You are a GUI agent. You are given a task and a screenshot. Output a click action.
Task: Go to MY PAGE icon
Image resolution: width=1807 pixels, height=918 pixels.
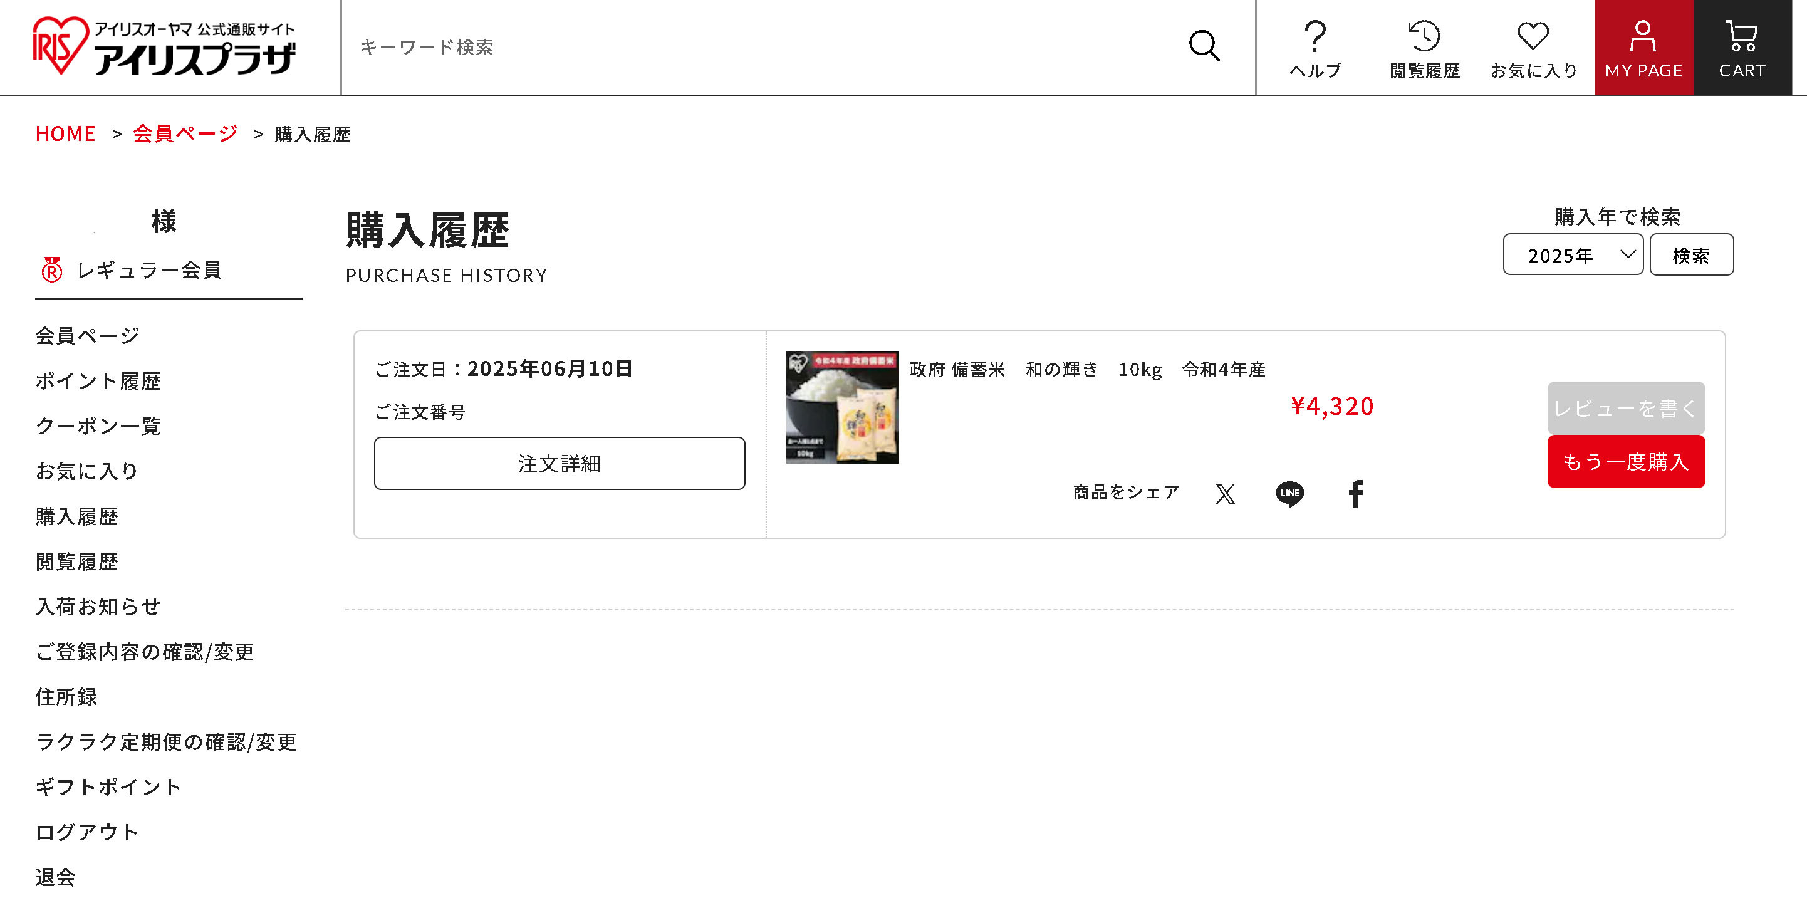[1643, 48]
